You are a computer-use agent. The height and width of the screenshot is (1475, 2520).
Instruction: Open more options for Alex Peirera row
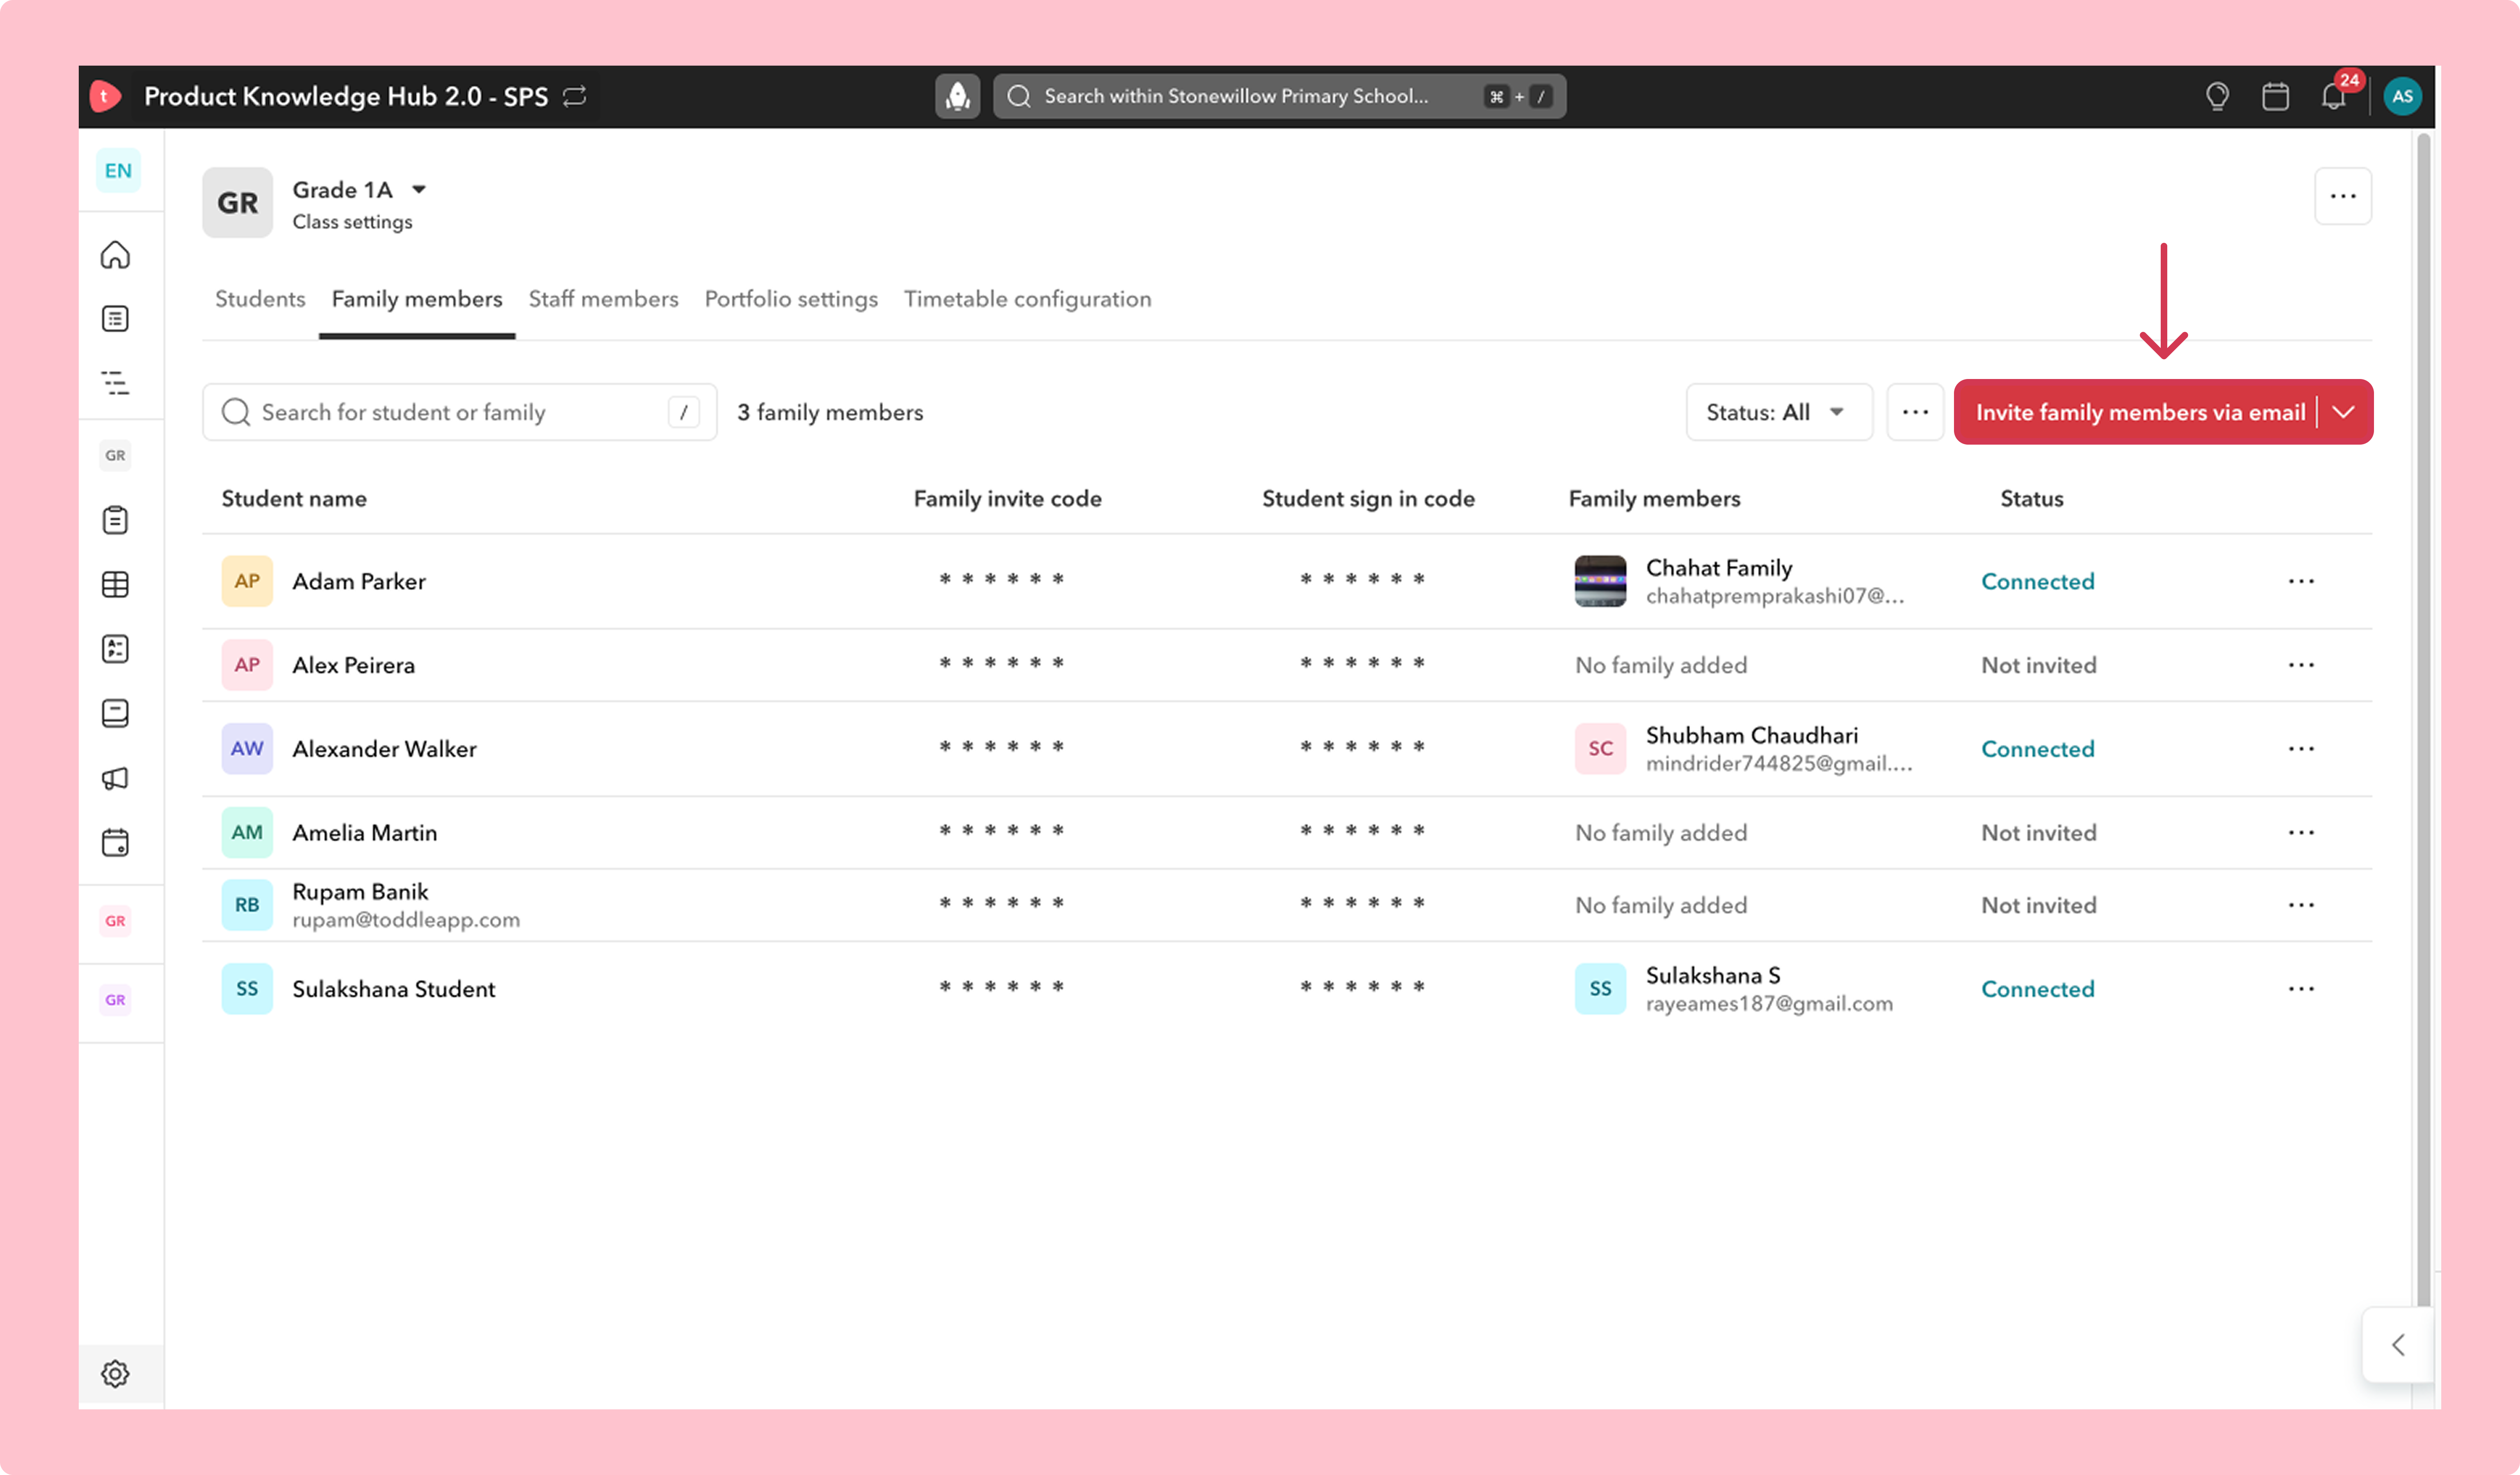coord(2301,665)
